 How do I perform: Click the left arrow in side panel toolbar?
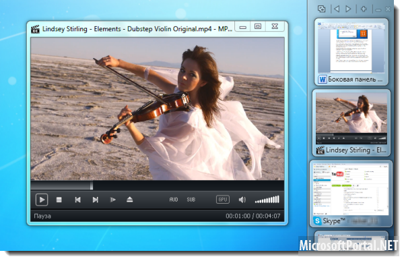click(337, 9)
